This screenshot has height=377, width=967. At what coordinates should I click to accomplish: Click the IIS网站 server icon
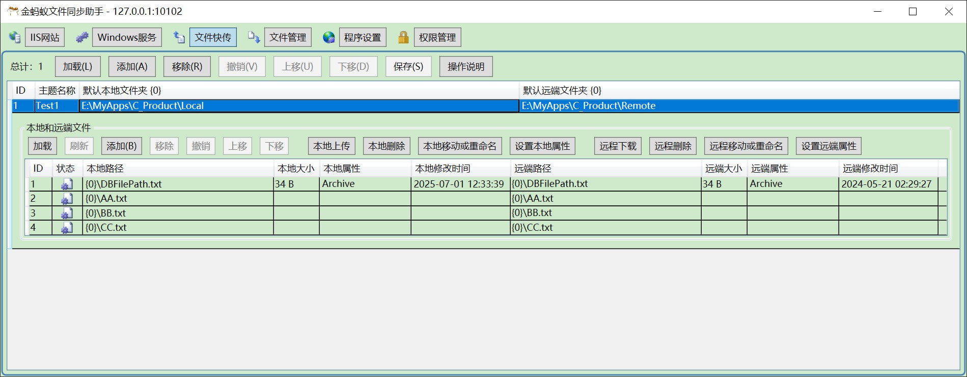(x=15, y=37)
